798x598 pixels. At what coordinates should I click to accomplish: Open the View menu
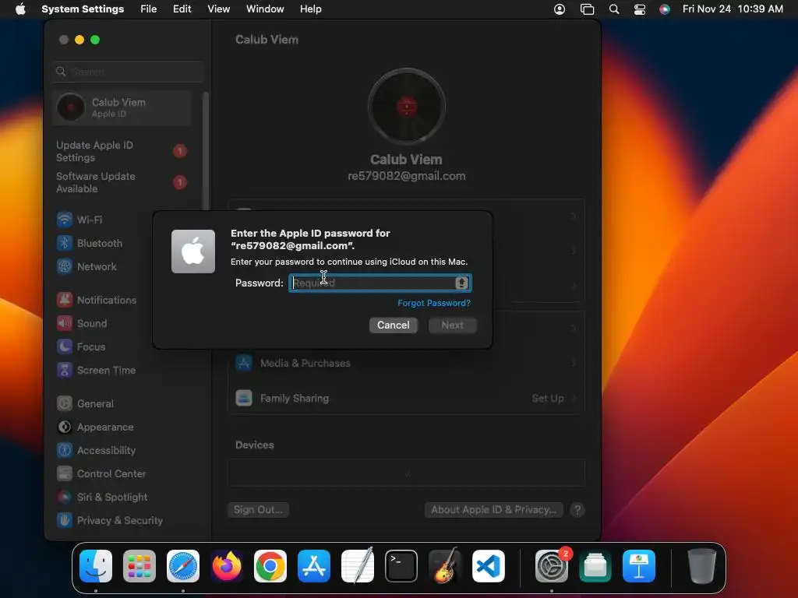click(219, 9)
